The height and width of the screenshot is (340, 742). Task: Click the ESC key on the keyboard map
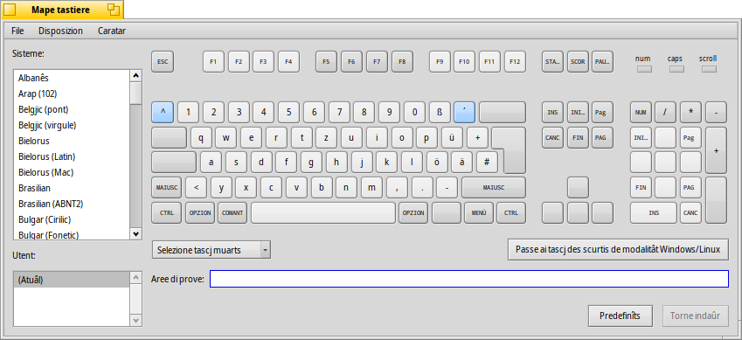[163, 61]
